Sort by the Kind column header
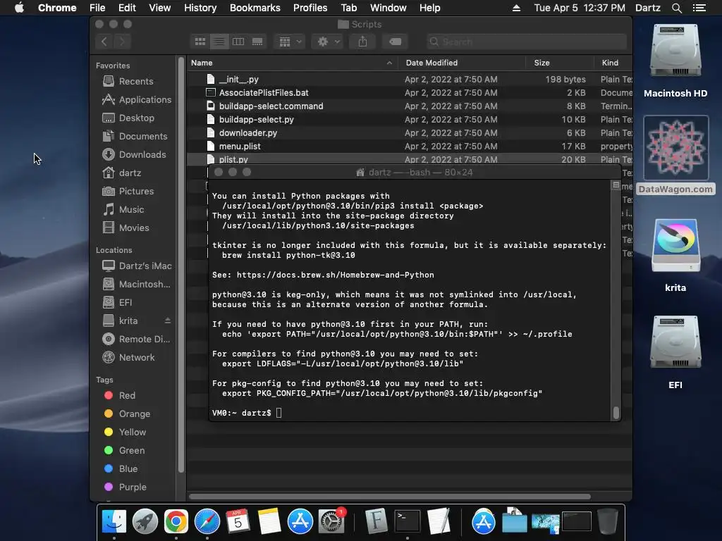The width and height of the screenshot is (722, 541). coord(613,63)
